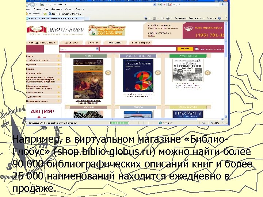Toggle the checkbox next to Найти button

click(197, 49)
